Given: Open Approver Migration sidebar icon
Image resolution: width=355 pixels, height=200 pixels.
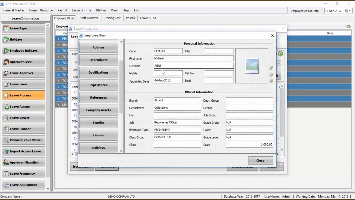Looking at the screenshot, I should 6,162.
